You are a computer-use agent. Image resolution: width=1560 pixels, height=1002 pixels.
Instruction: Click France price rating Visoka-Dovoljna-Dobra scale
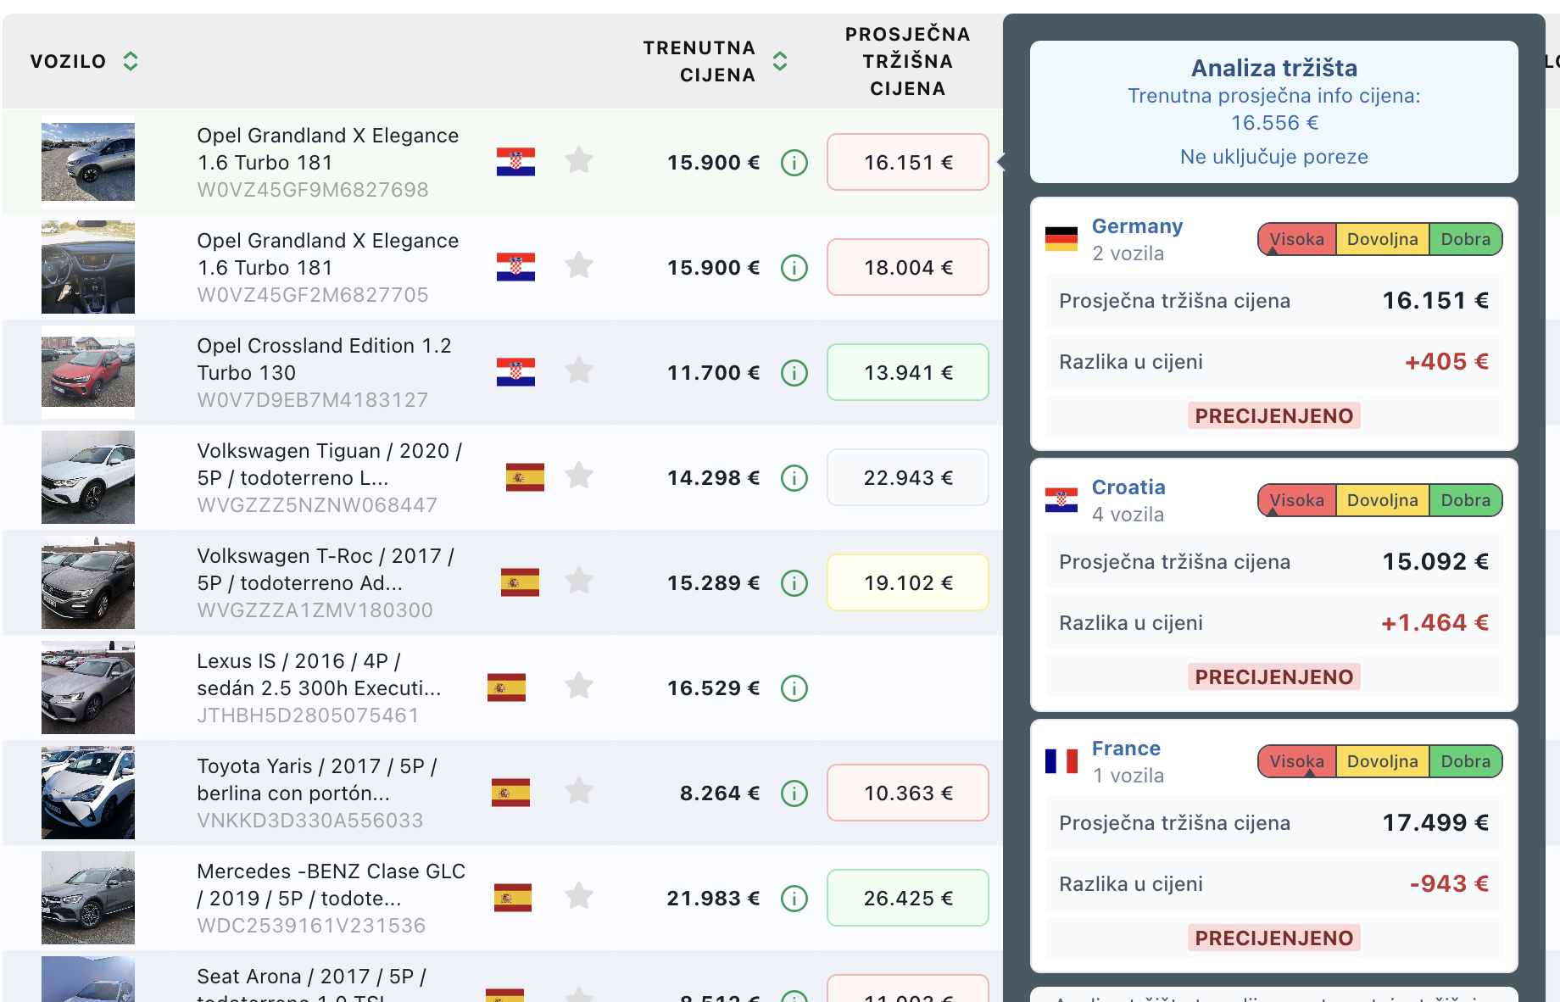coord(1379,761)
